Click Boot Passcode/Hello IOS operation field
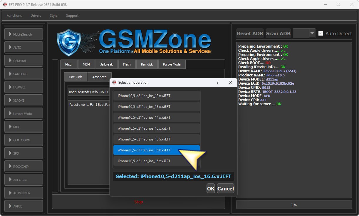Screen dimensions: 359x216 tap(88, 92)
